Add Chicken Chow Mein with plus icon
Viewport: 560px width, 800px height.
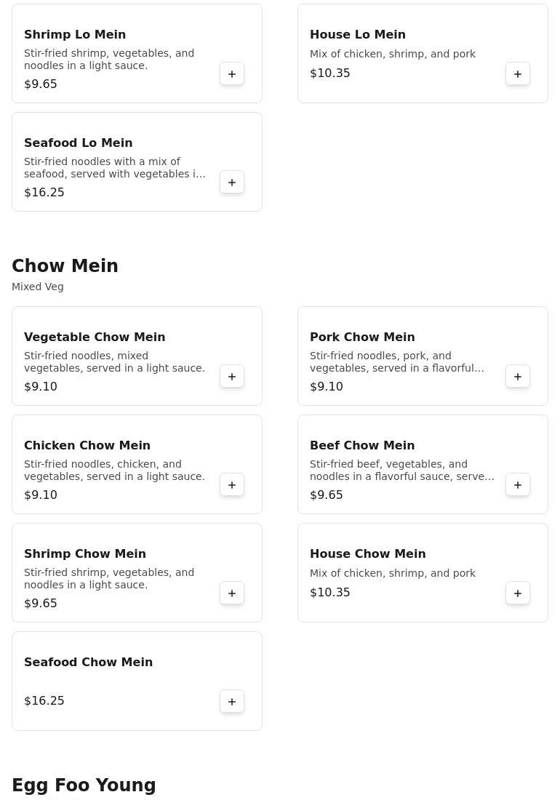(232, 485)
